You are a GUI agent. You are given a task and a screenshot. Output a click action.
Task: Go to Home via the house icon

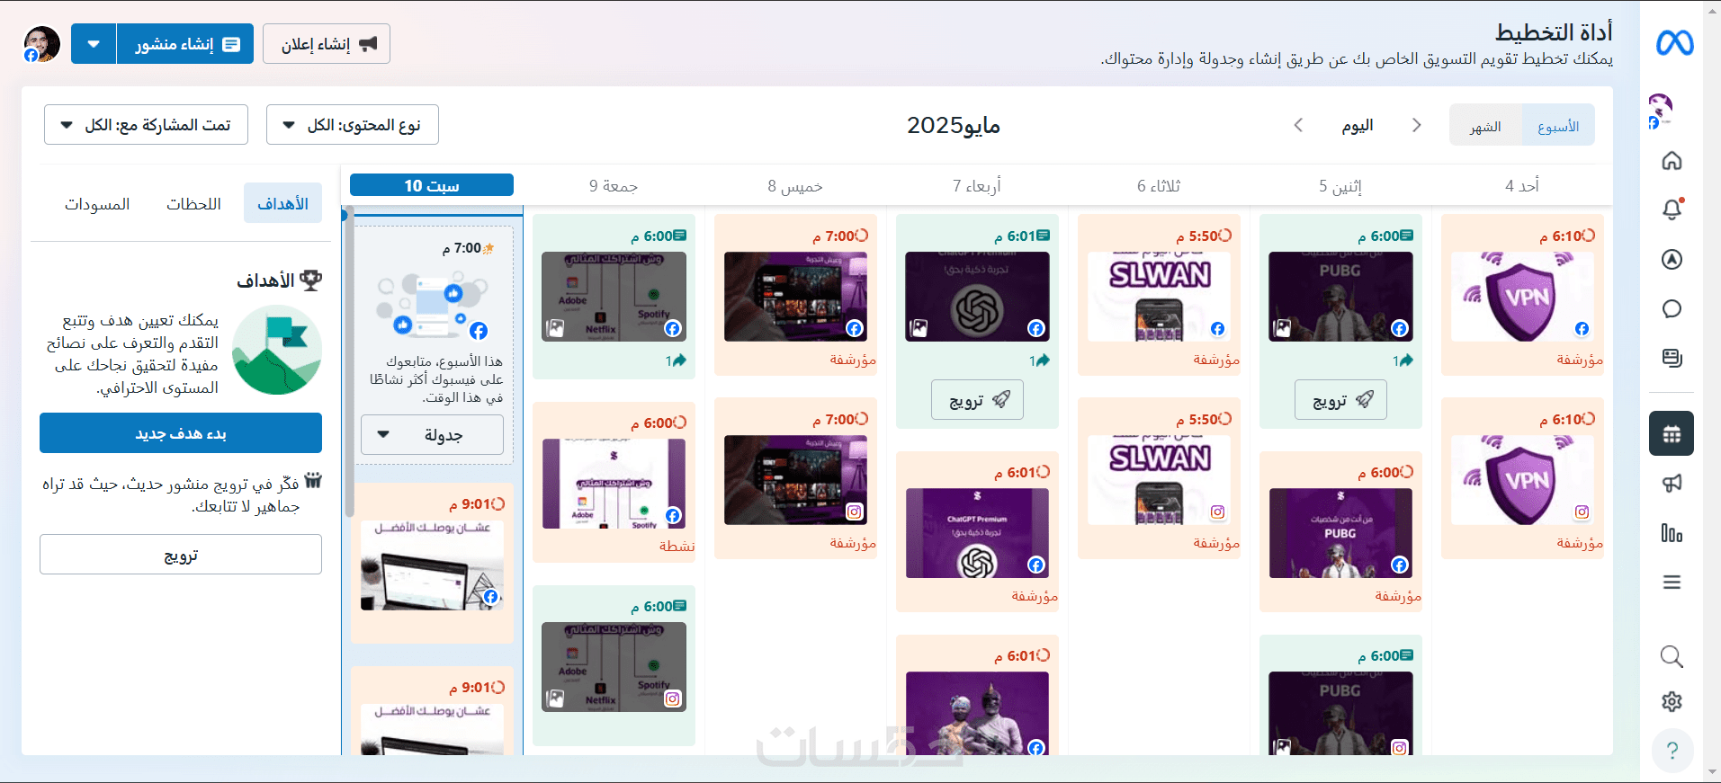point(1672,161)
